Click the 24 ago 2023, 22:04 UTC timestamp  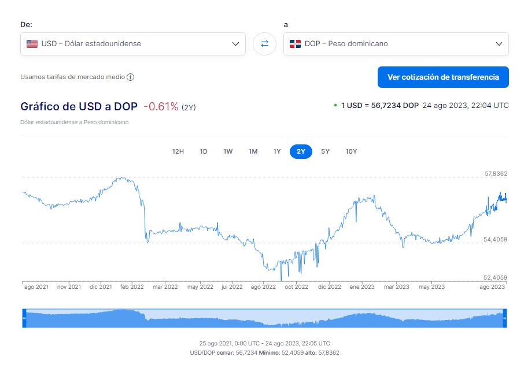(466, 106)
